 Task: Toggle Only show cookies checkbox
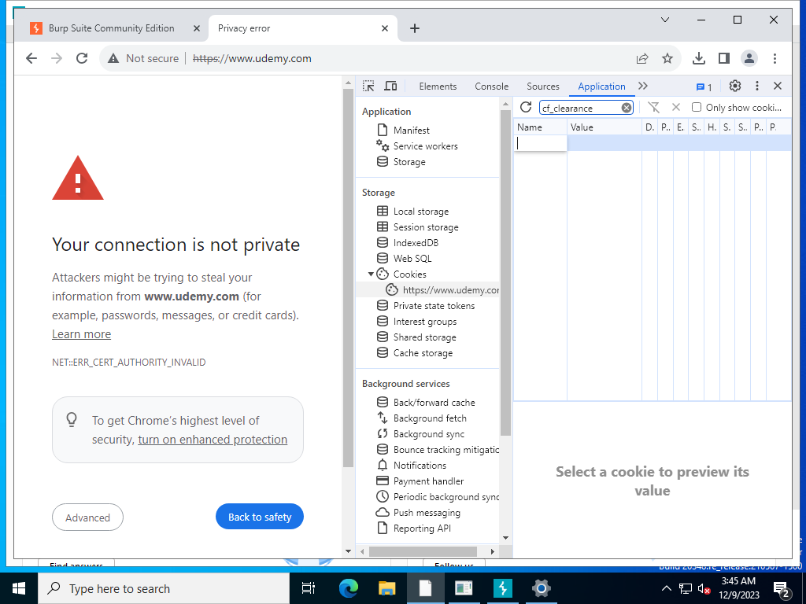(x=697, y=107)
